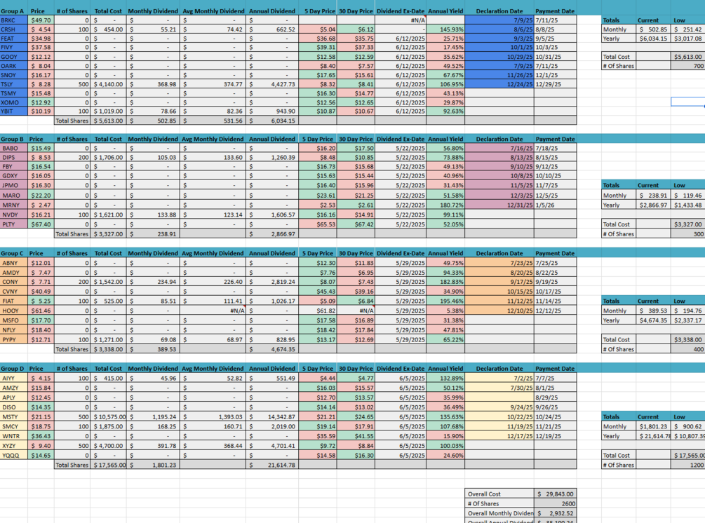Click overall # Of Shares value 2600
Viewport: 705px width, 523px height.
[556, 503]
